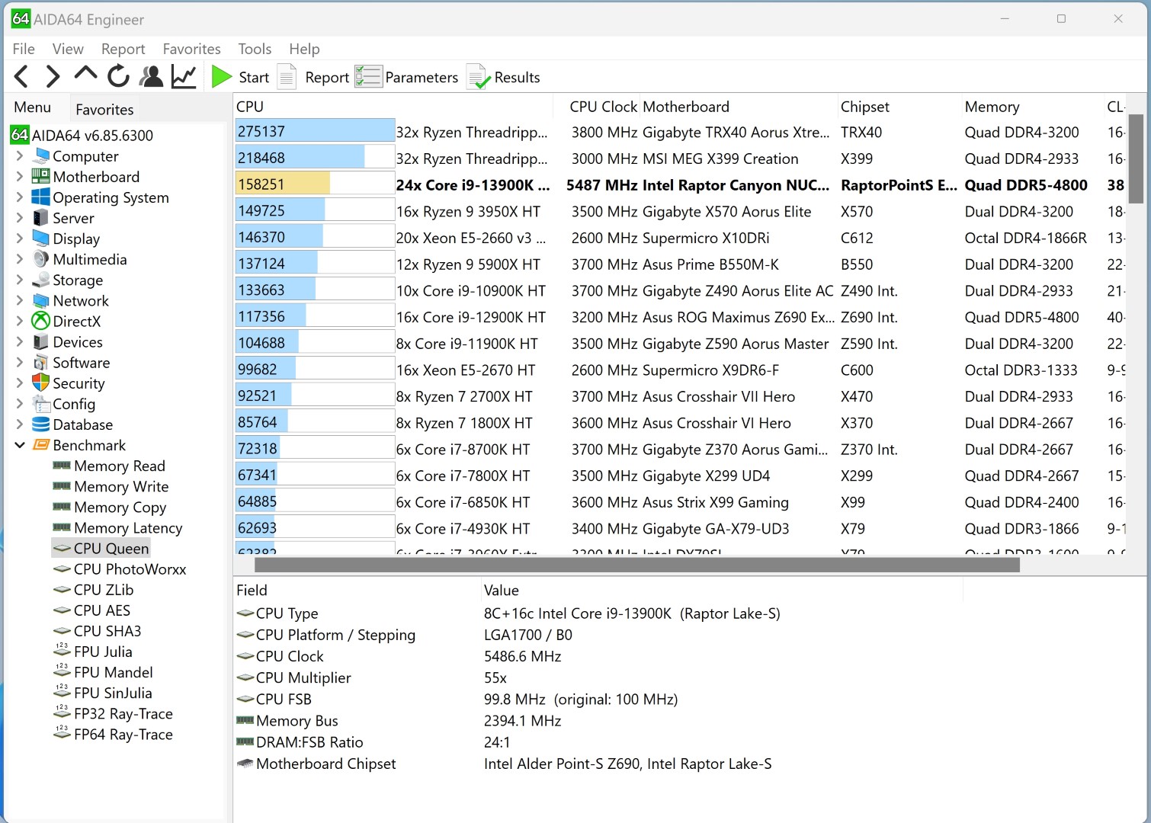
Task: Expand the Motherboard tree node
Action: click(20, 177)
